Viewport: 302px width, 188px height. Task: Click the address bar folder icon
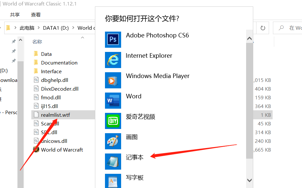pyautogui.click(x=8, y=28)
